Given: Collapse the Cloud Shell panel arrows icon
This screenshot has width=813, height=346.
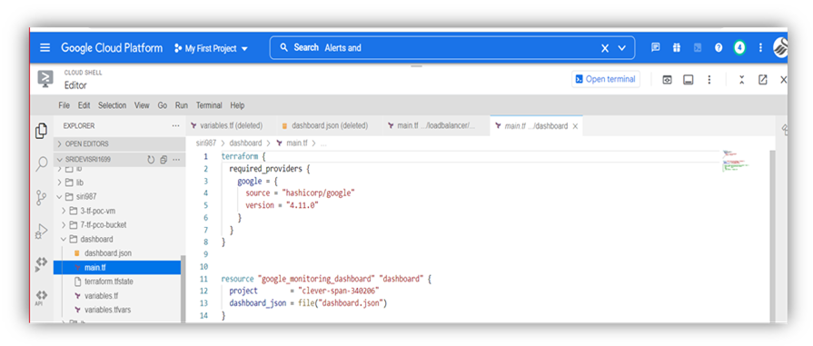Looking at the screenshot, I should [742, 80].
